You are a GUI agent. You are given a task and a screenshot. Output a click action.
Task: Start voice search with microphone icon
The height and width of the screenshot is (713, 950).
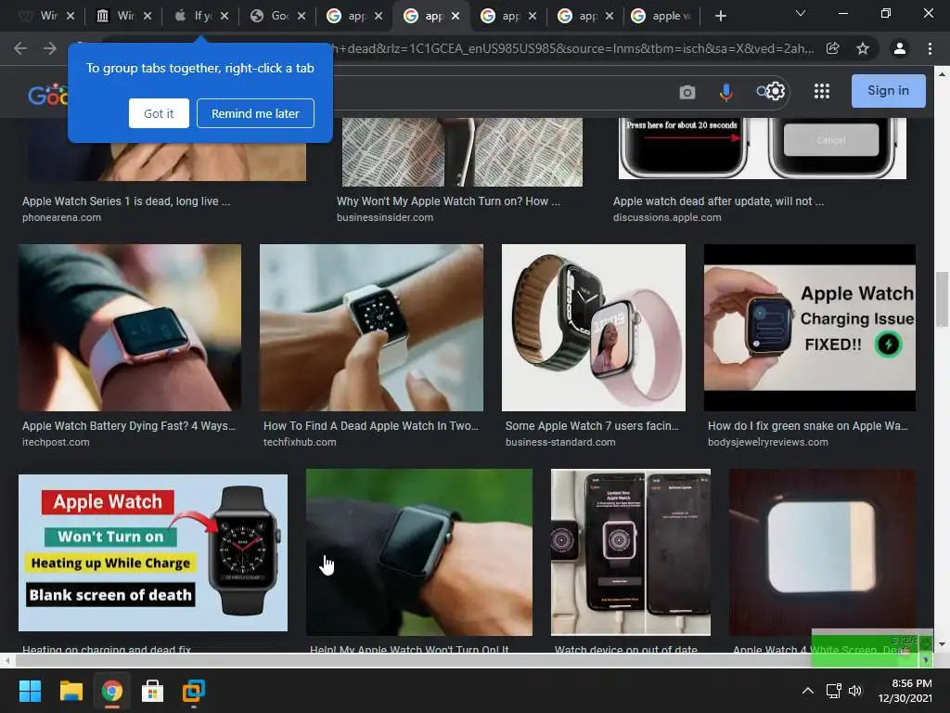725,92
